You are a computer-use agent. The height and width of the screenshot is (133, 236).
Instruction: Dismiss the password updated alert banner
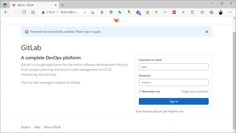pos(207,32)
